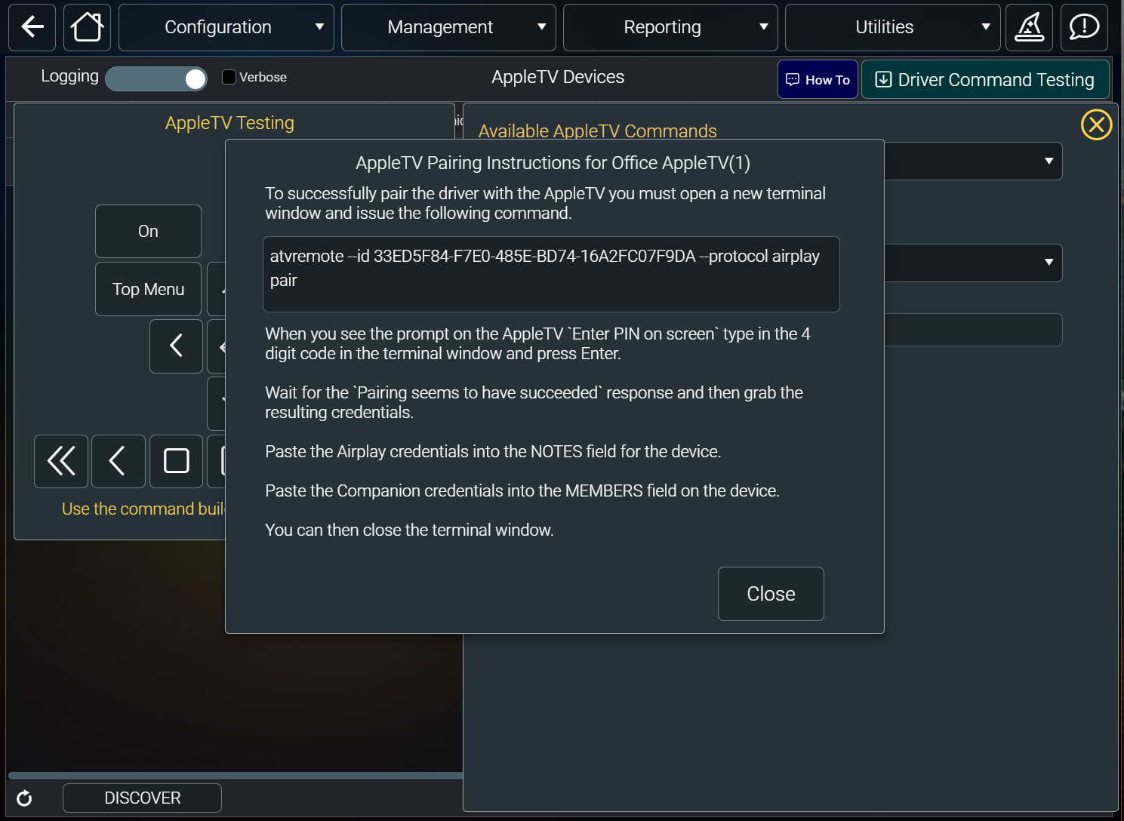1124x821 pixels.
Task: Click the DISCOVER button
Action: point(142,798)
